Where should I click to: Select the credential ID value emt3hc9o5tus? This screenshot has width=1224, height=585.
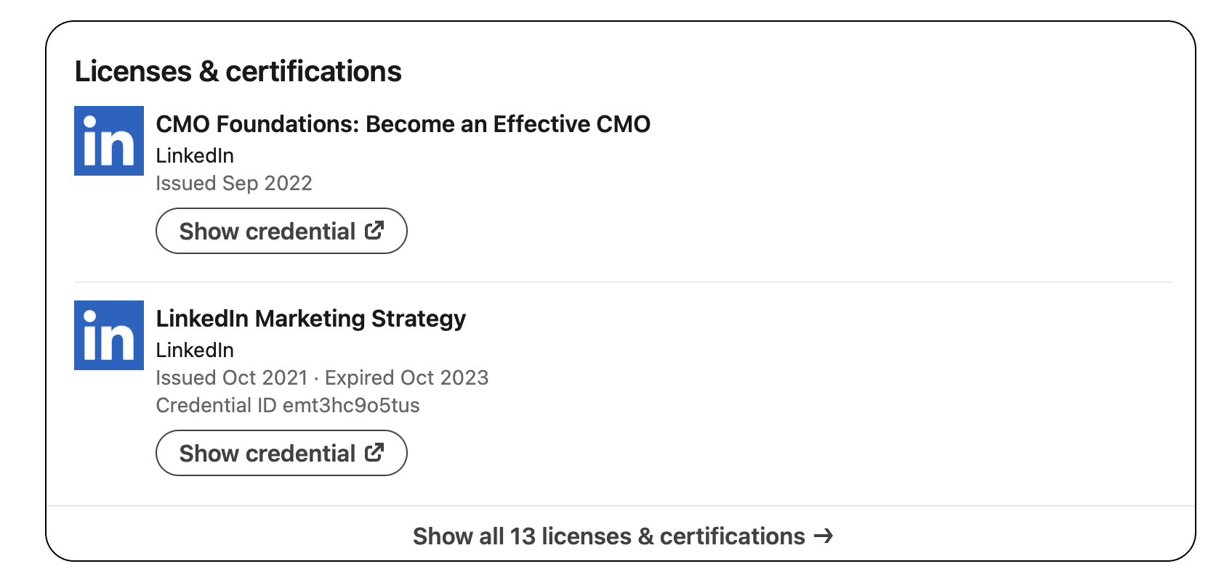[x=351, y=405]
